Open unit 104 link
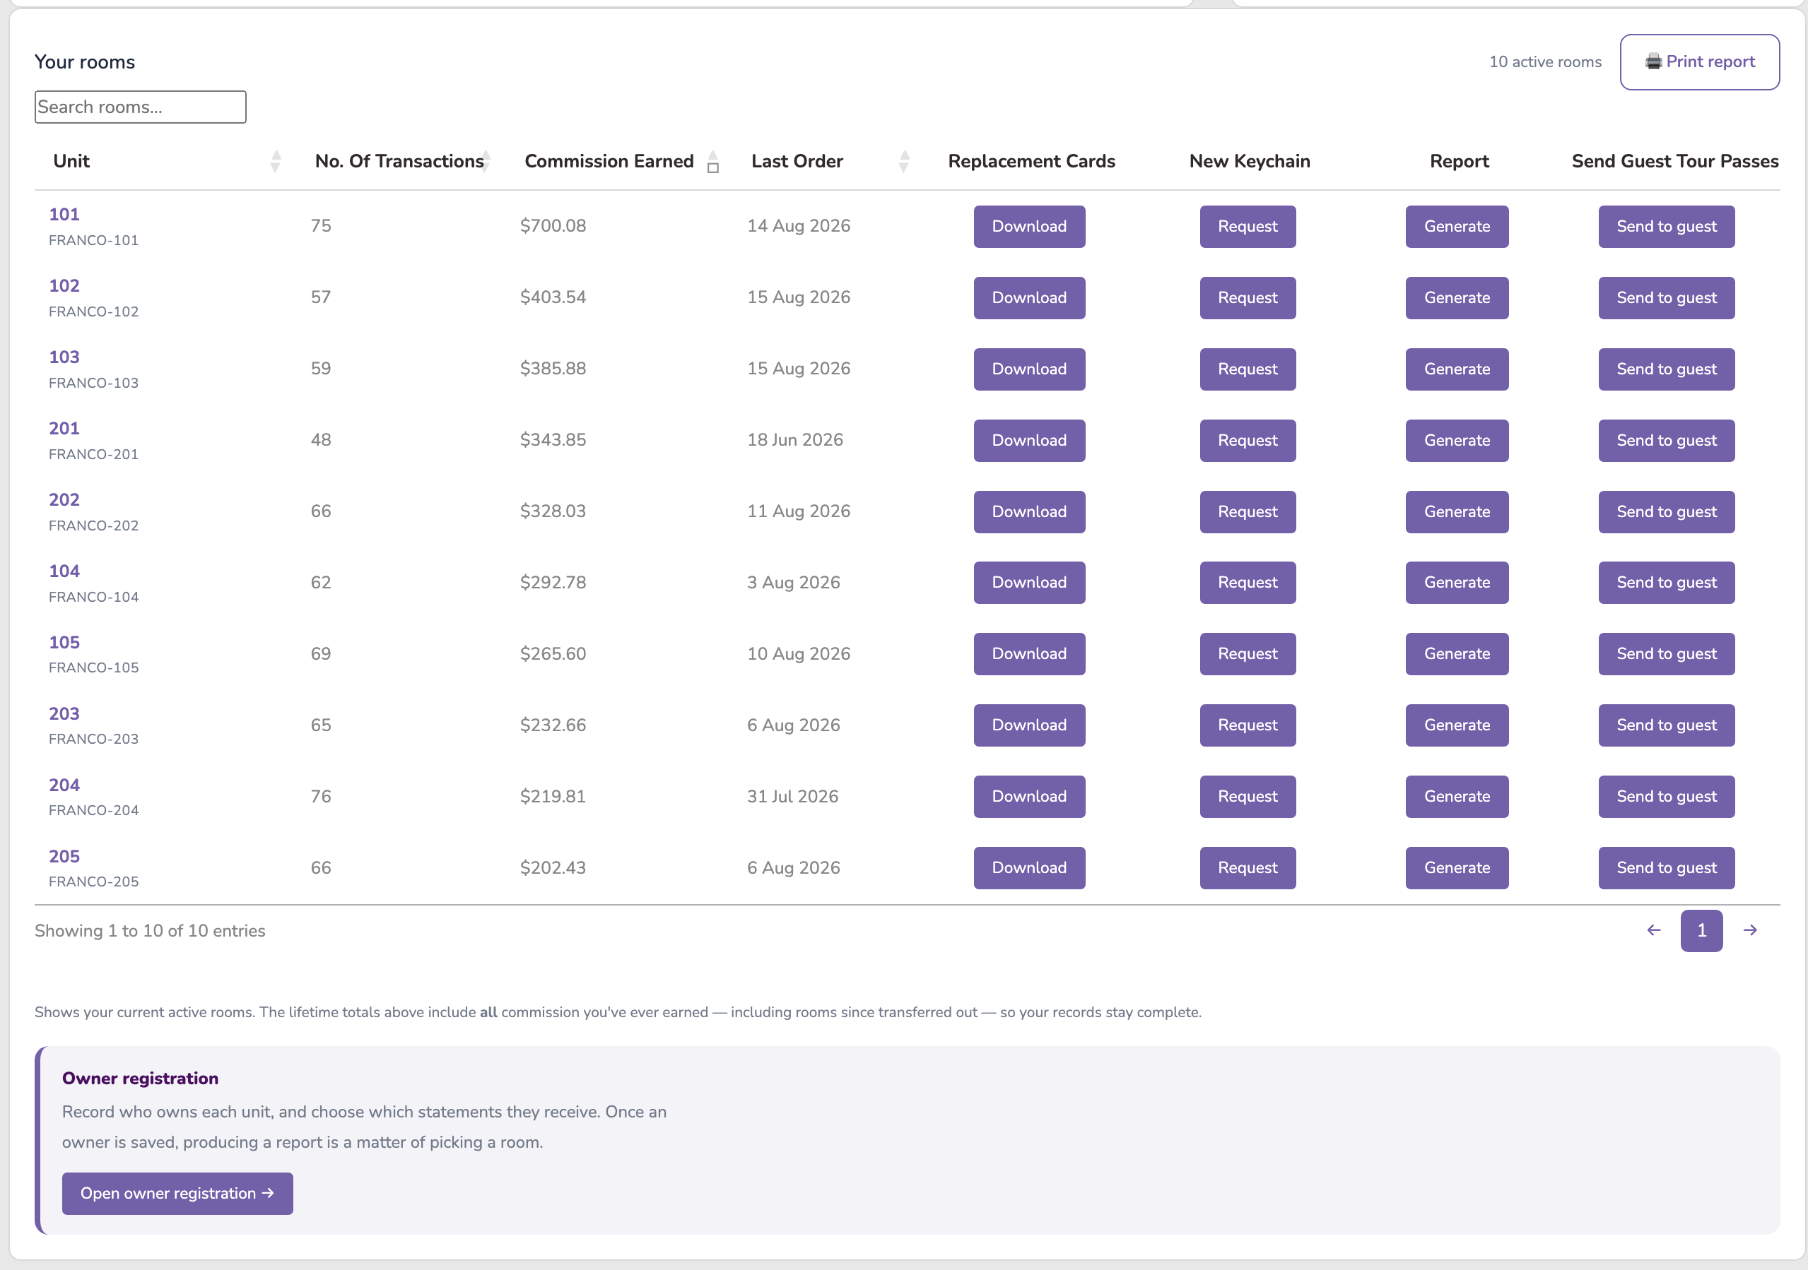The image size is (1808, 1270). 64,571
